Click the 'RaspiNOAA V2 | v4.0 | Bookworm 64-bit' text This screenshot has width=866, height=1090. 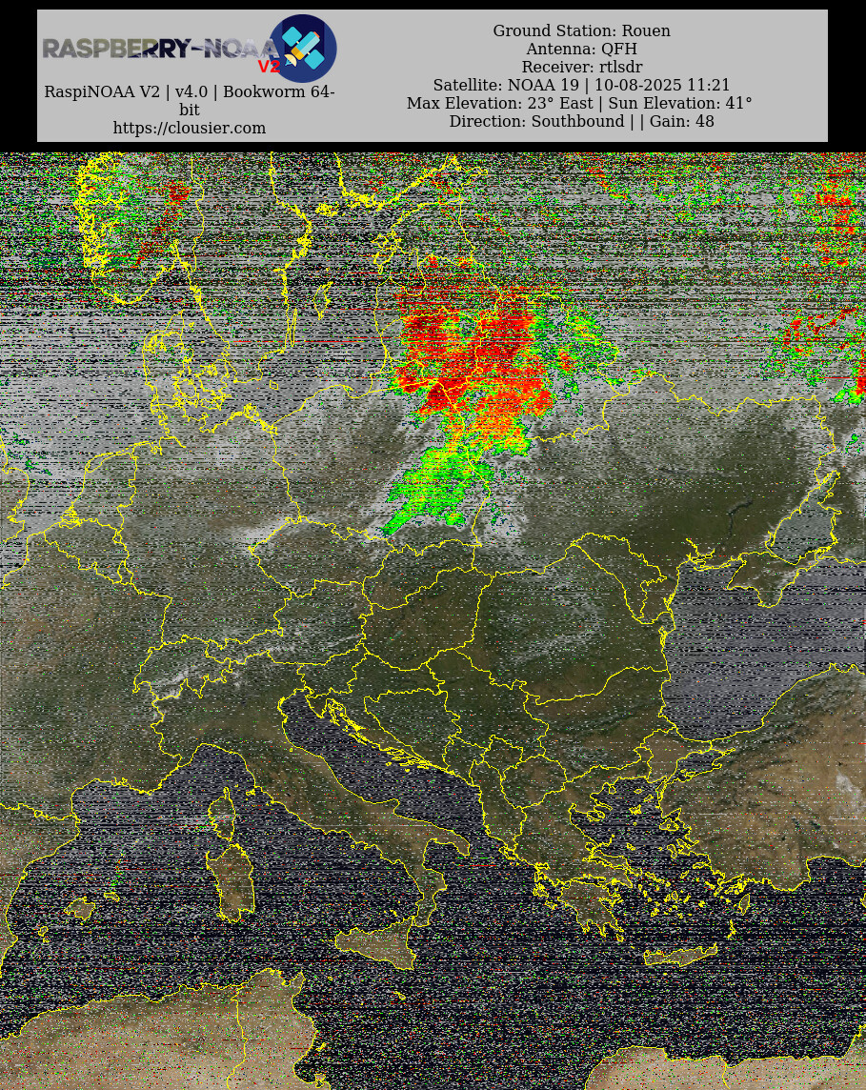(189, 100)
